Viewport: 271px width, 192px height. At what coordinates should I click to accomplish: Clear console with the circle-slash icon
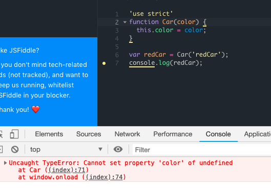(x=15, y=149)
